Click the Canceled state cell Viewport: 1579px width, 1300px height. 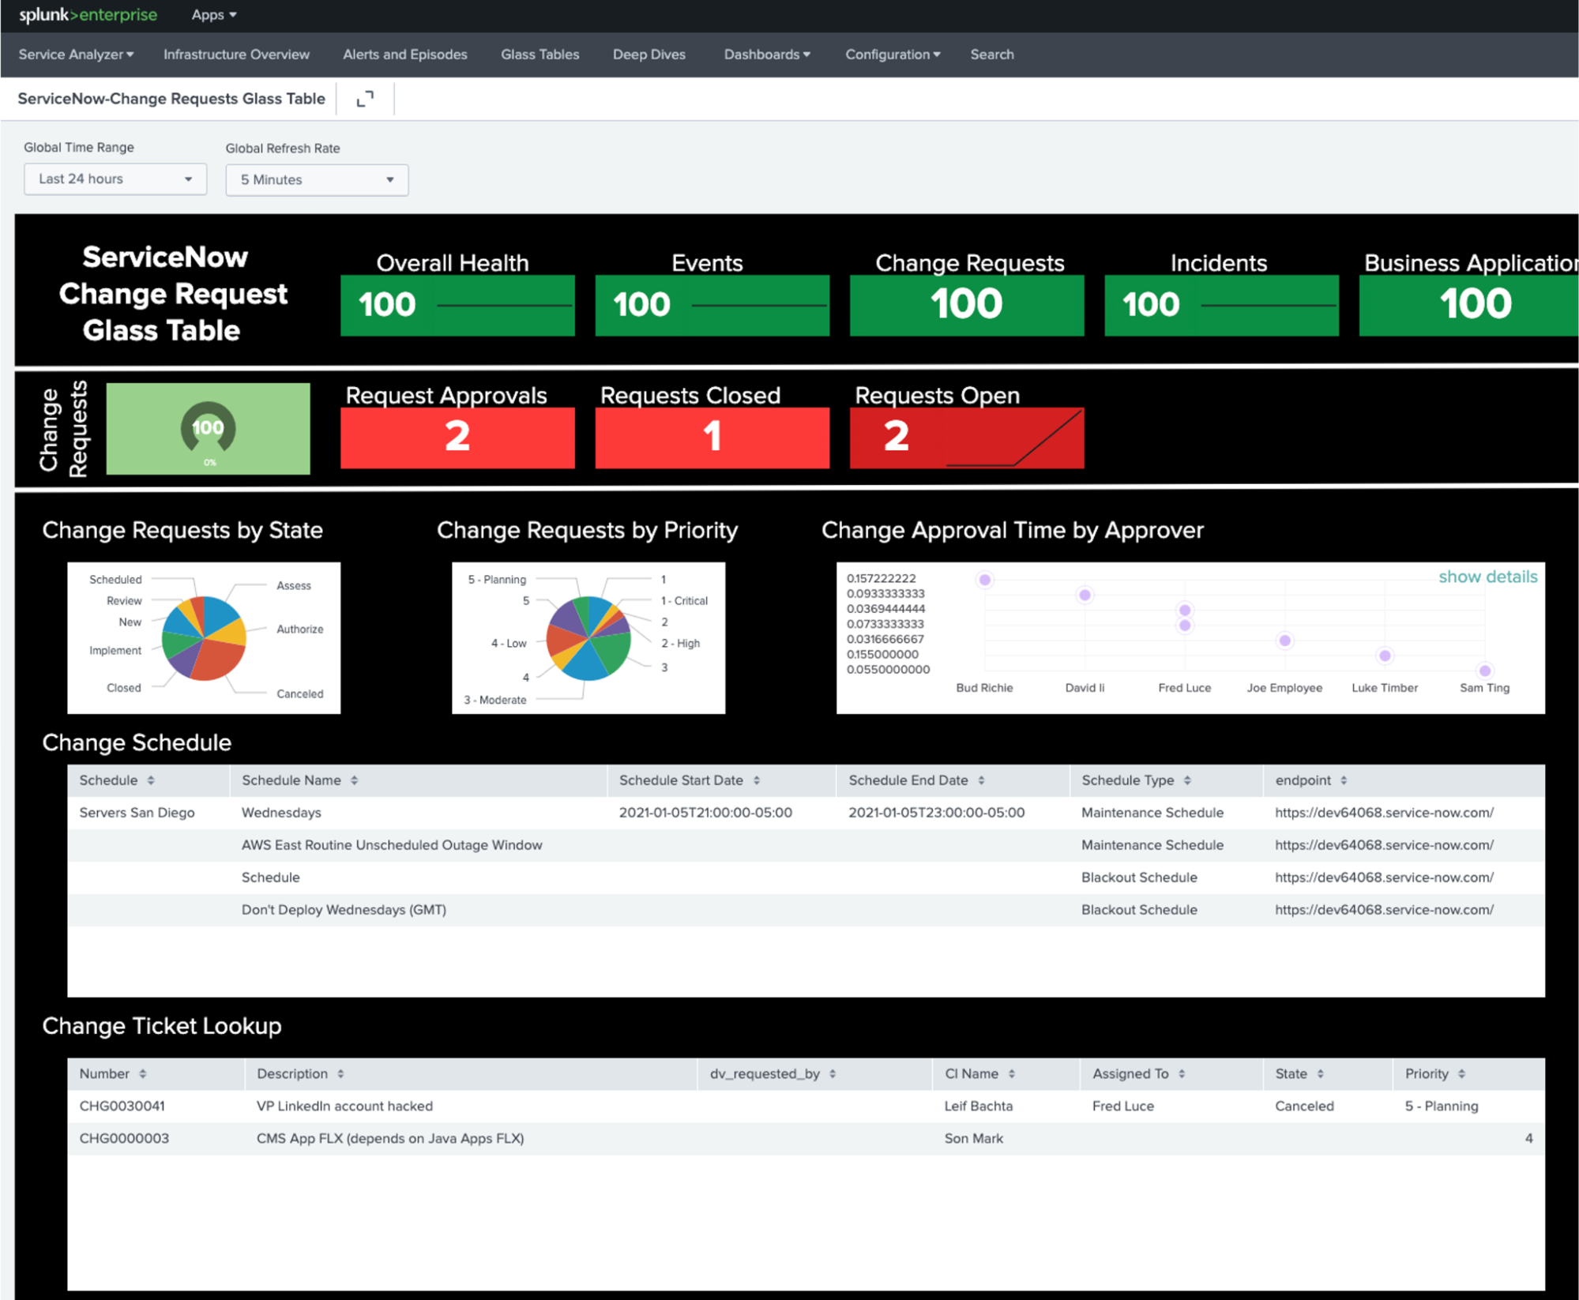1304,1107
